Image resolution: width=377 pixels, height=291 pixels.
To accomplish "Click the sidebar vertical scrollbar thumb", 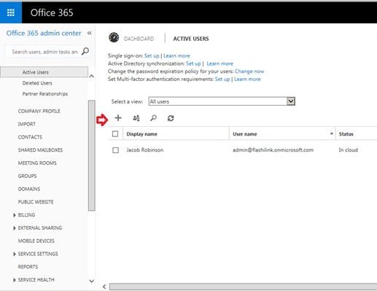I will coord(91,155).
